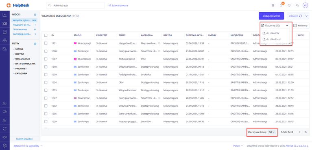Toggle the select-all checkbox in table header
The height and width of the screenshot is (150, 312).
pyautogui.click(x=46, y=35)
